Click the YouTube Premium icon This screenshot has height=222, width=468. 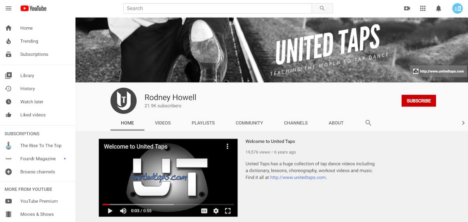9,201
